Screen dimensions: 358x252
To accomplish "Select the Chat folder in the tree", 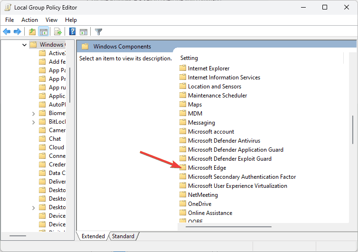I will pyautogui.click(x=55, y=139).
